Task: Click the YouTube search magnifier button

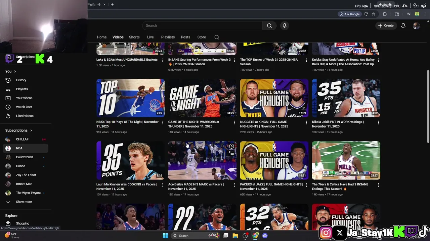Action: 269,25
